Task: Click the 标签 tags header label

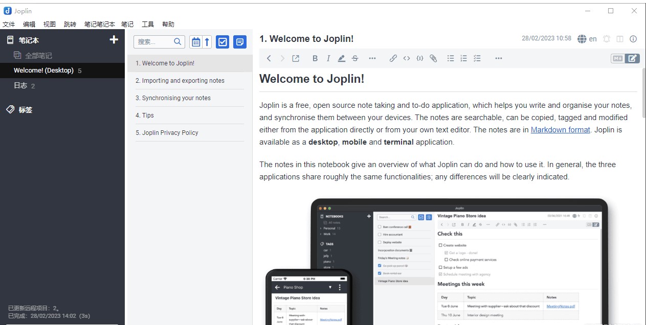Action: 26,110
